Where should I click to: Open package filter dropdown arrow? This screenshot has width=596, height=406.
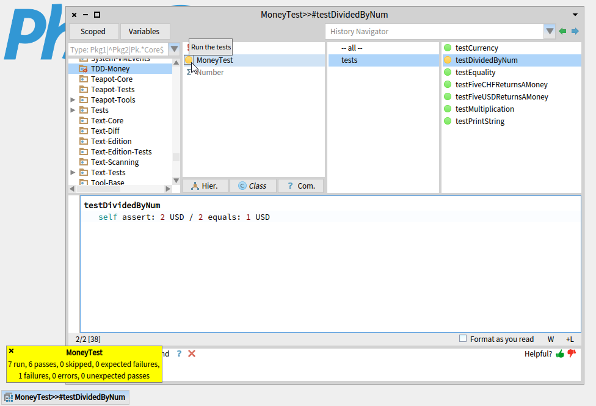click(174, 49)
